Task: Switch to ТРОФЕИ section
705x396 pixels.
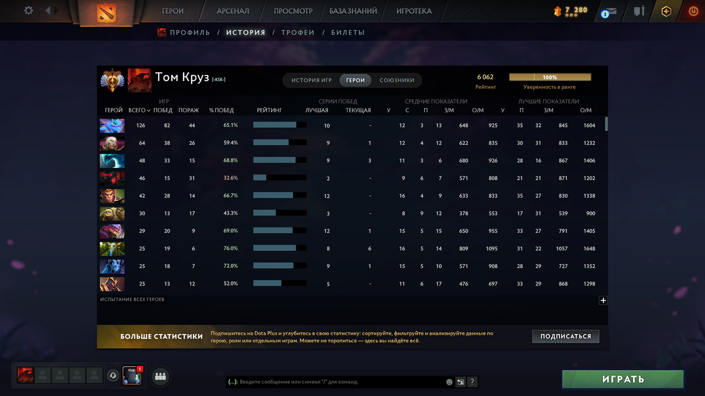Action: tap(298, 32)
